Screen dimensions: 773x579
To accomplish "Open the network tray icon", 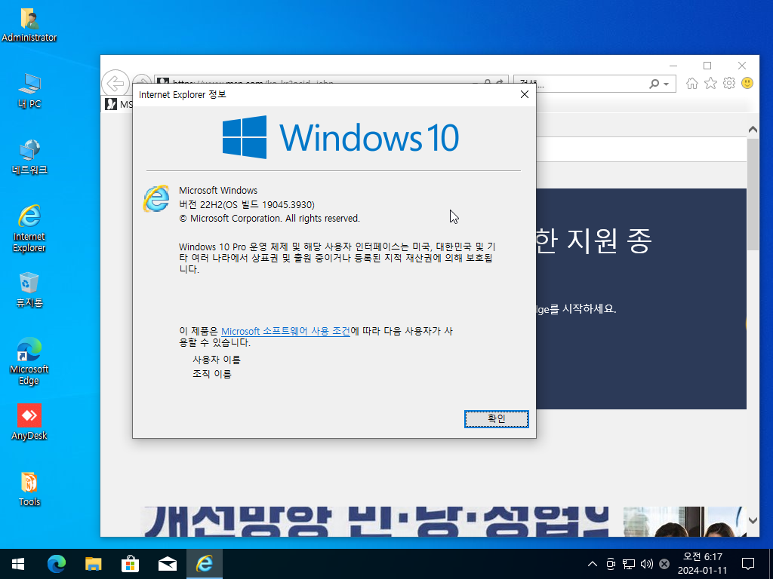I will 629,564.
